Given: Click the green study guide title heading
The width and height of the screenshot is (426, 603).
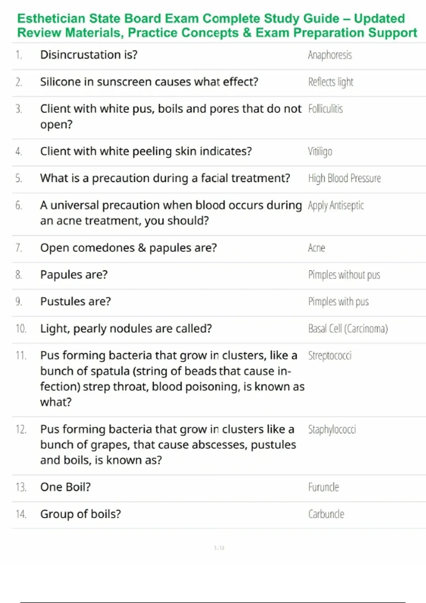Looking at the screenshot, I should pyautogui.click(x=217, y=26).
